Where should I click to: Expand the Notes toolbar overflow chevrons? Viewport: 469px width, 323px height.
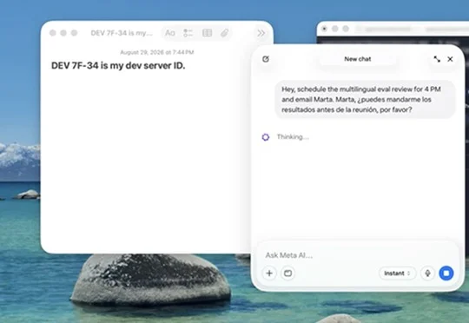pyautogui.click(x=261, y=33)
